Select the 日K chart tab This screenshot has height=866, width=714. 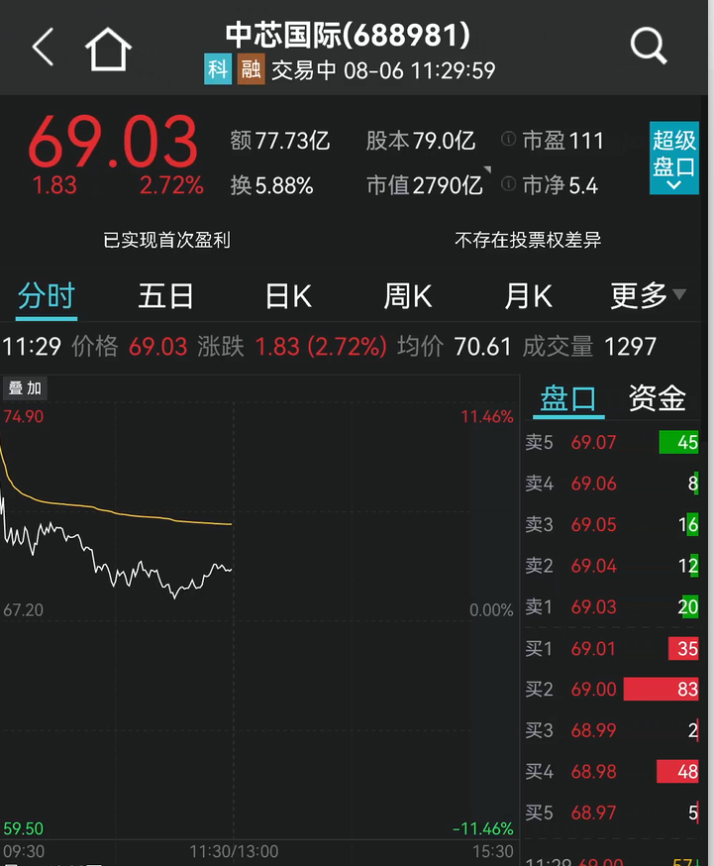coord(288,295)
